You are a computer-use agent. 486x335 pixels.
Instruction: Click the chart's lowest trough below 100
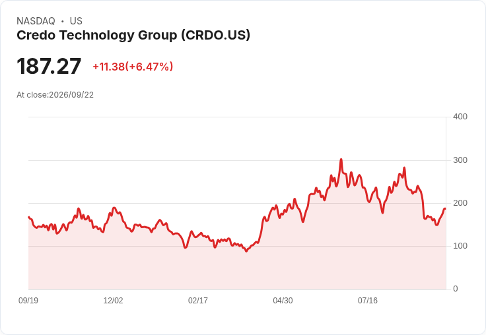click(x=246, y=251)
